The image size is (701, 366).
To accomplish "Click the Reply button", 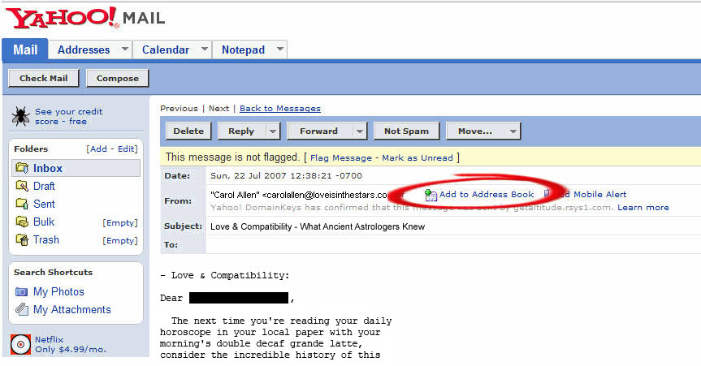I will click(241, 131).
